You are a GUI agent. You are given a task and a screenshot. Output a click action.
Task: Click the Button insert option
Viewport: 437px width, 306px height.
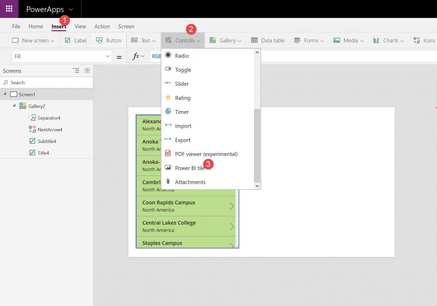[108, 41]
